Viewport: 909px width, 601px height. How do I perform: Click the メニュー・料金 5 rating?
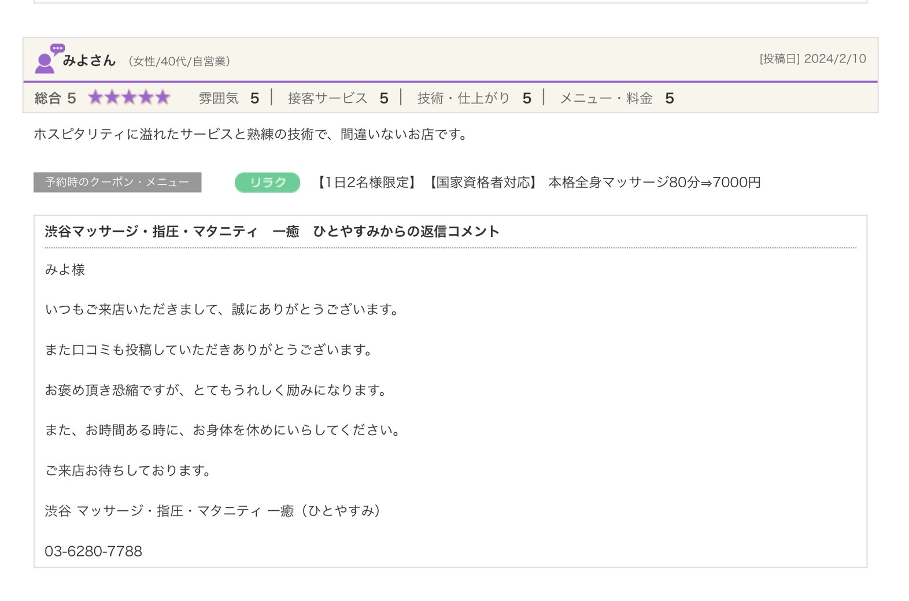coord(616,98)
